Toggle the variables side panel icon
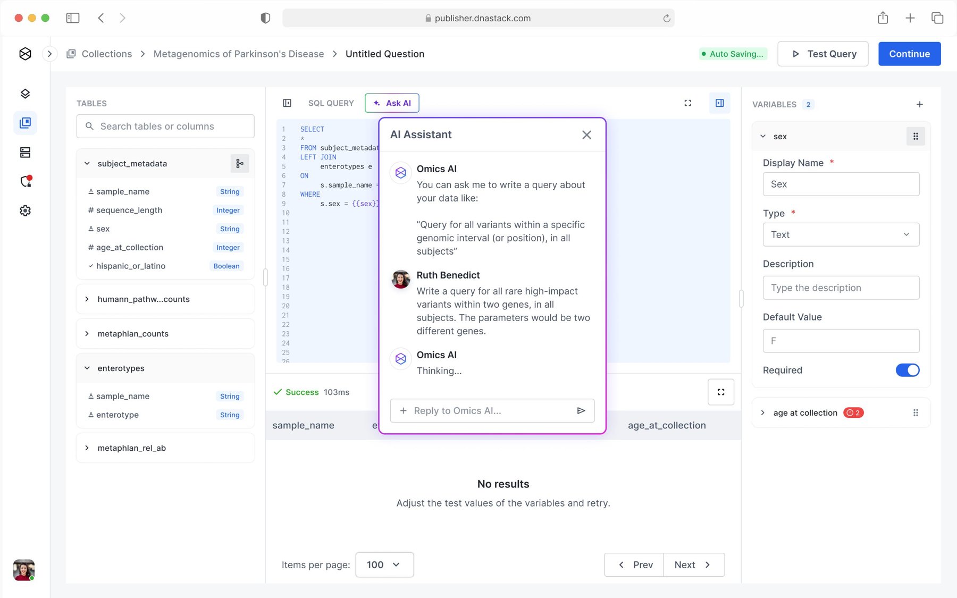Image resolution: width=957 pixels, height=598 pixels. point(719,103)
